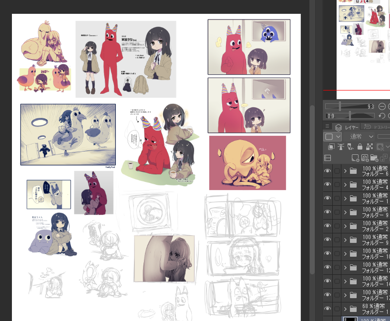
Task: Toggle clip to layer below icon
Action: click(331, 147)
